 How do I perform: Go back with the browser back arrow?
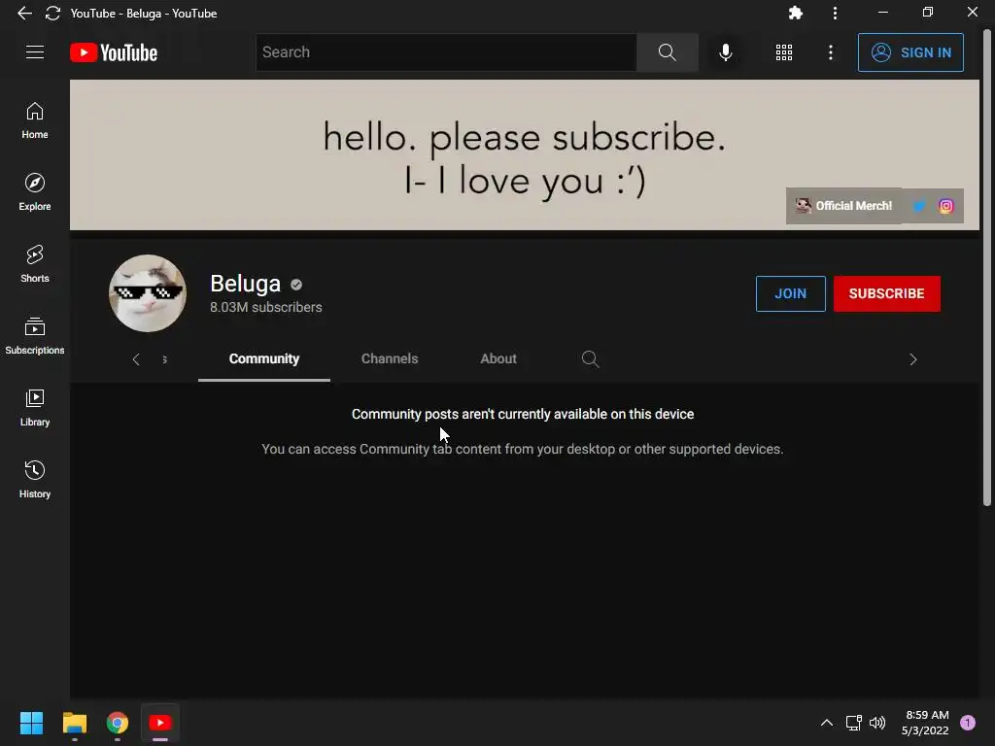coord(24,13)
